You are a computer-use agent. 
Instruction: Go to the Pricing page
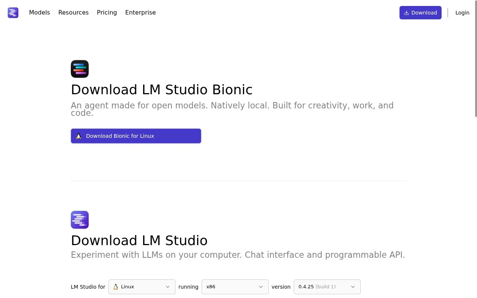coord(107,13)
